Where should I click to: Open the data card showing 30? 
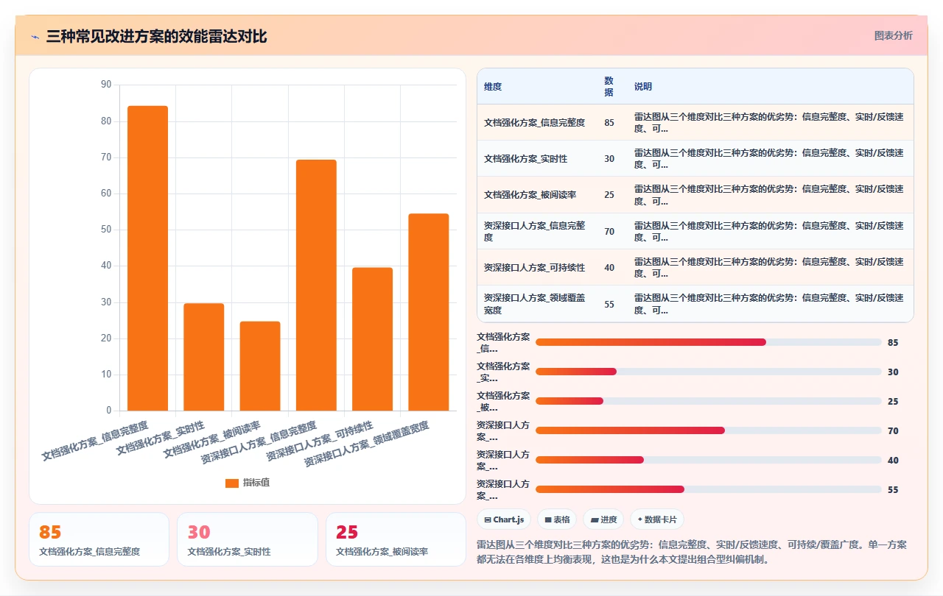[248, 539]
